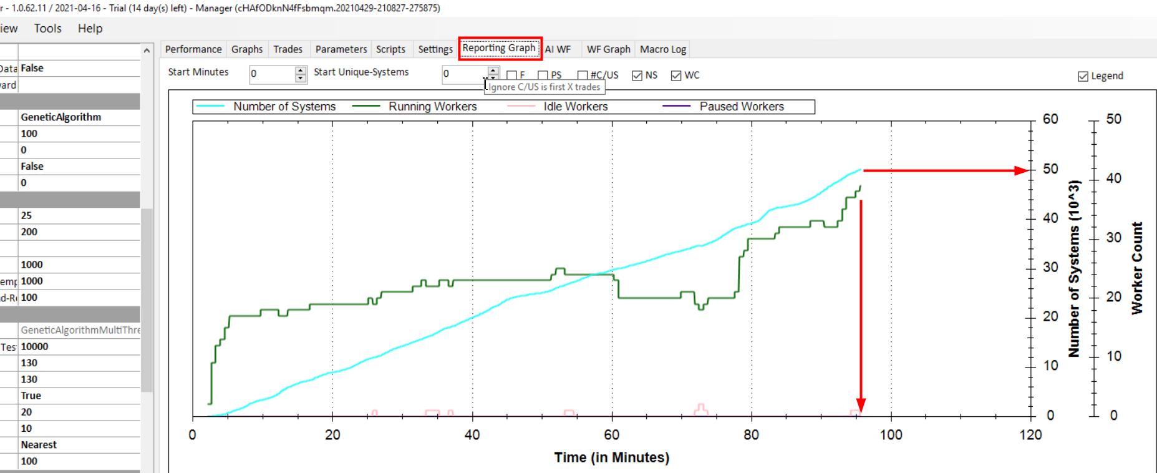Decrease the Start Minutes value
The image size is (1157, 473).
coord(301,79)
